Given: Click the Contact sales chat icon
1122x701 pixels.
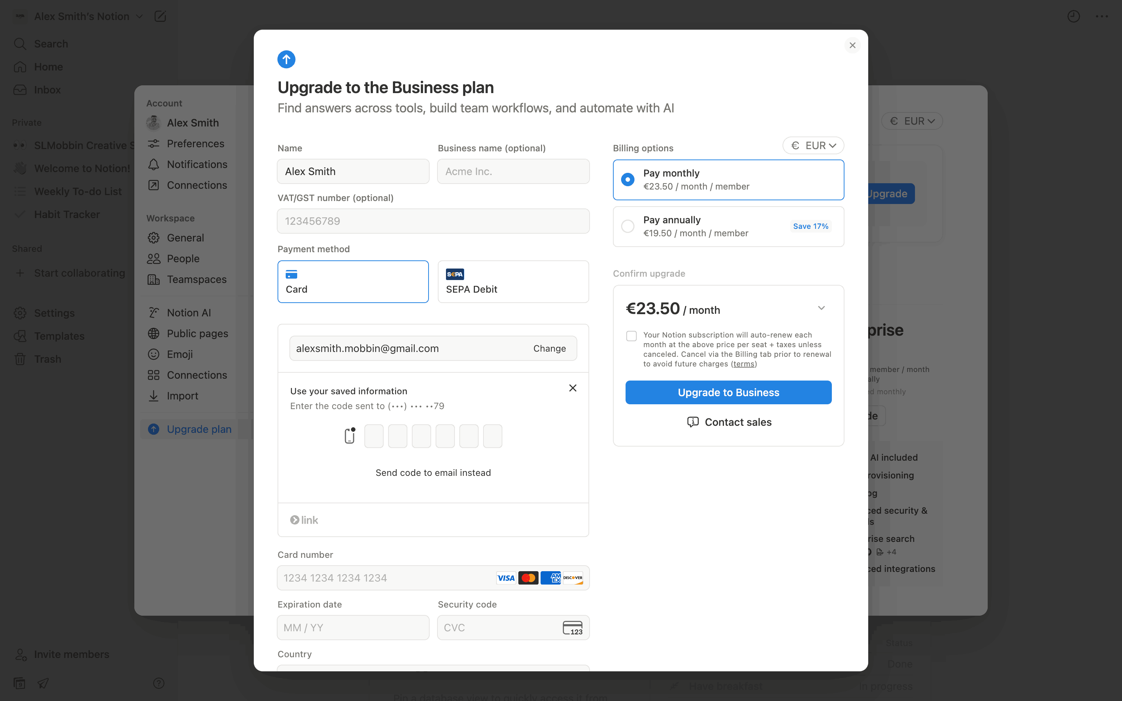Looking at the screenshot, I should click(x=693, y=422).
